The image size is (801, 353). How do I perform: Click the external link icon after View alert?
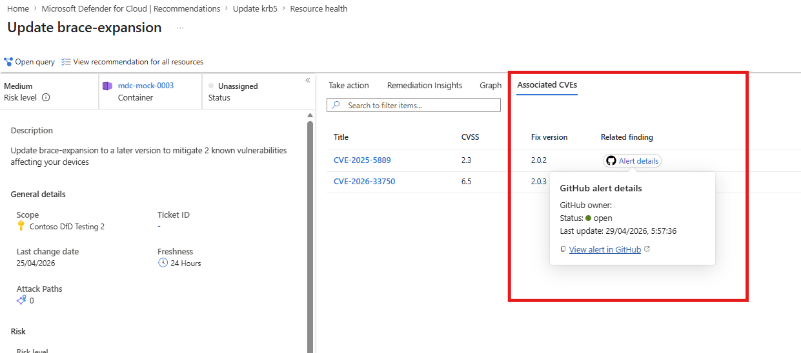[x=647, y=249]
